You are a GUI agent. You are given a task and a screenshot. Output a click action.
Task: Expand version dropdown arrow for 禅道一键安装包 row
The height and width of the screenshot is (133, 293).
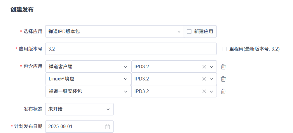pyautogui.click(x=212, y=91)
